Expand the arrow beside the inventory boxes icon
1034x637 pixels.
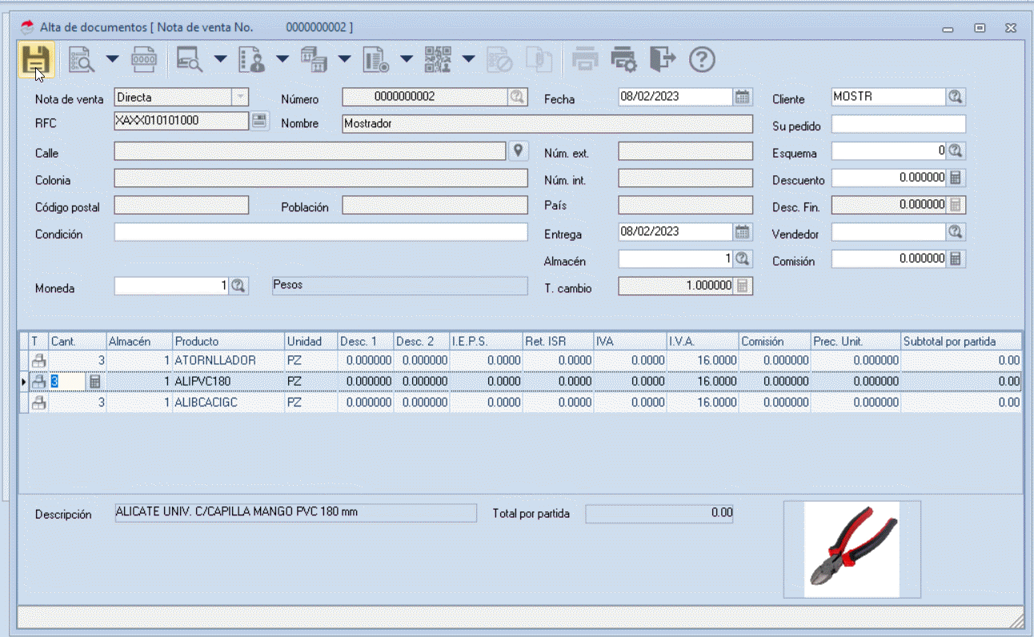(344, 58)
